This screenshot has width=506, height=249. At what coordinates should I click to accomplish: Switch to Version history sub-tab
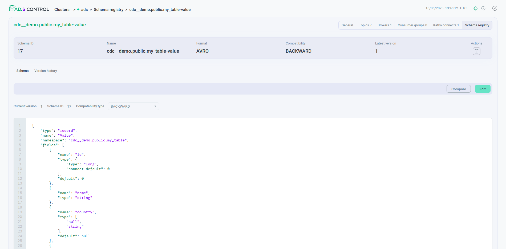point(46,71)
